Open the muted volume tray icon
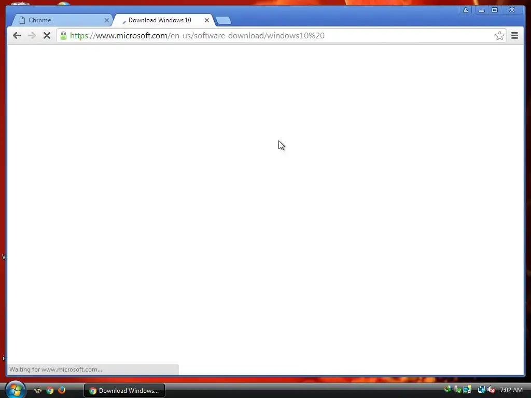 click(x=491, y=390)
